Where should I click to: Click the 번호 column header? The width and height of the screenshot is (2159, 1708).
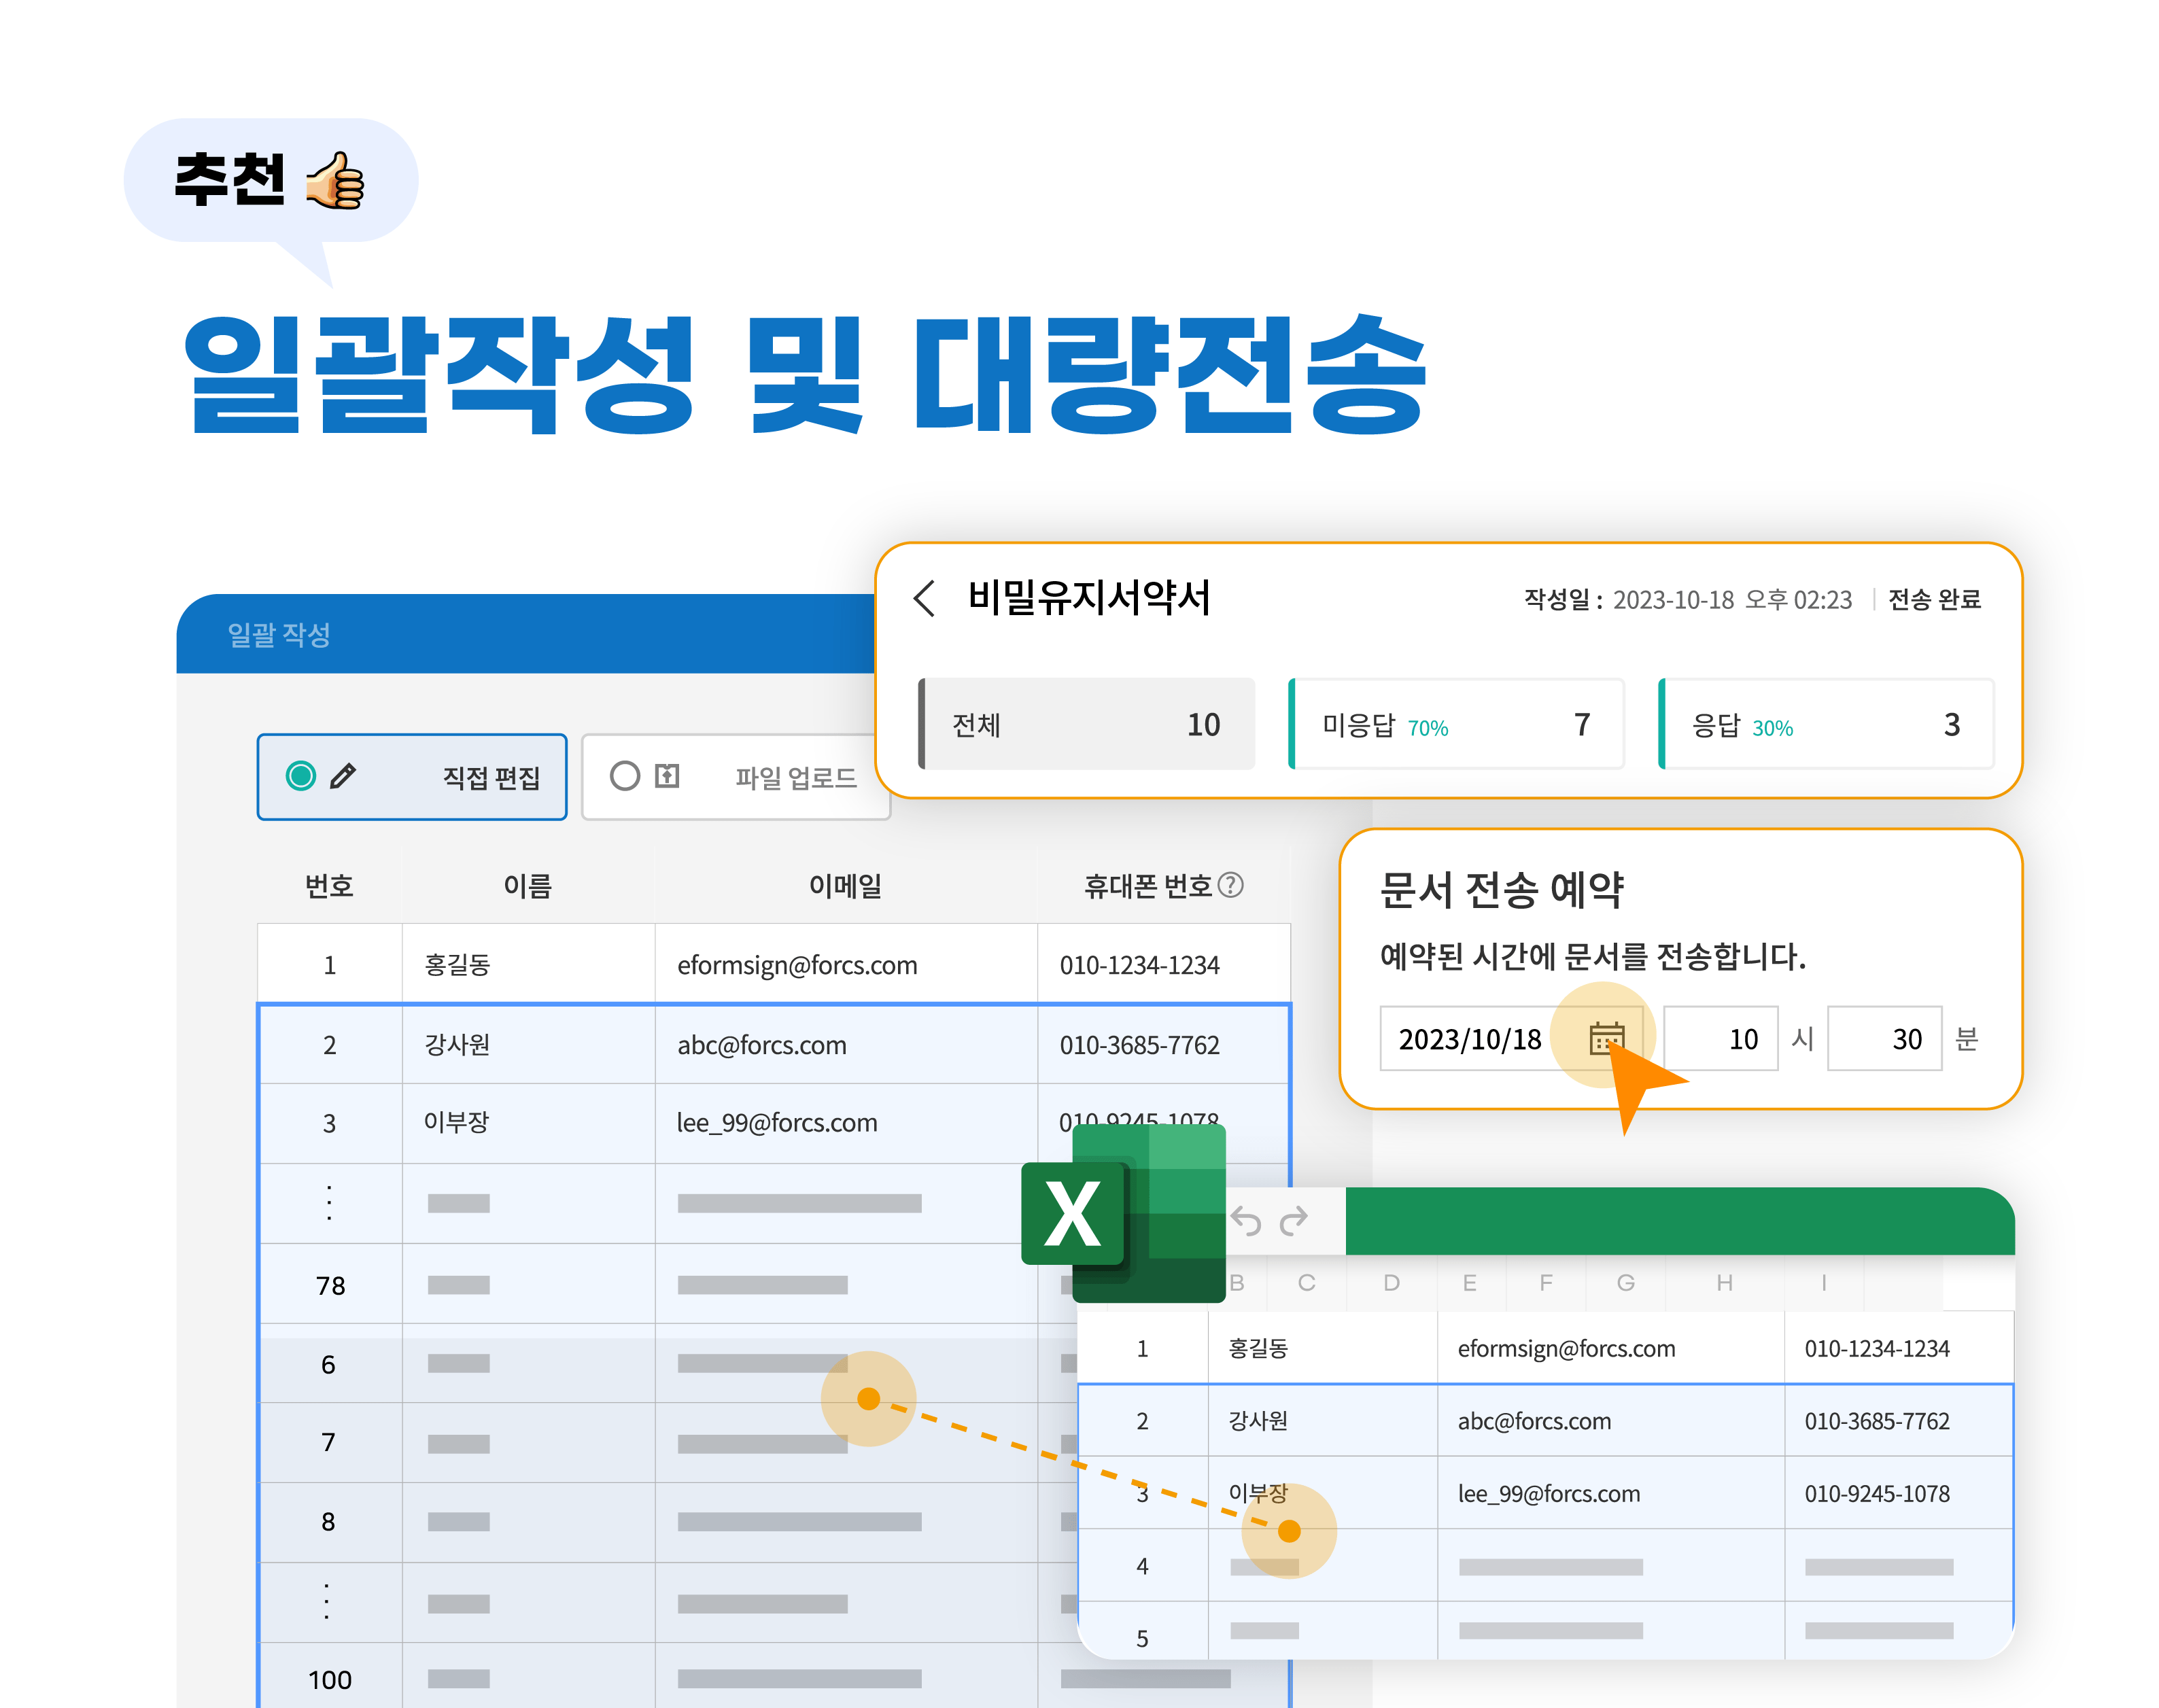(x=329, y=885)
